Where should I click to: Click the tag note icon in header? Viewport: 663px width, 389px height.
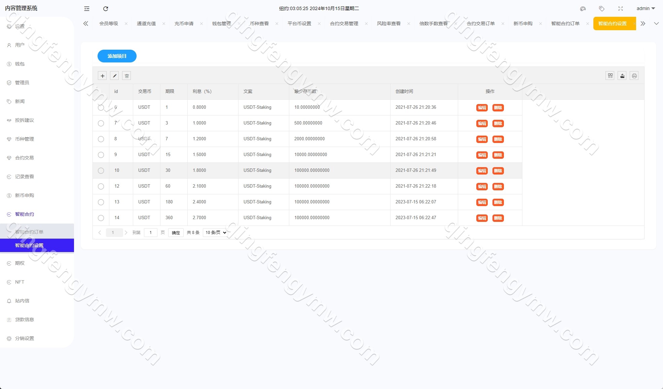(x=602, y=9)
